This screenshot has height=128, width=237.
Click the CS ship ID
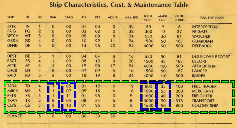(27, 105)
